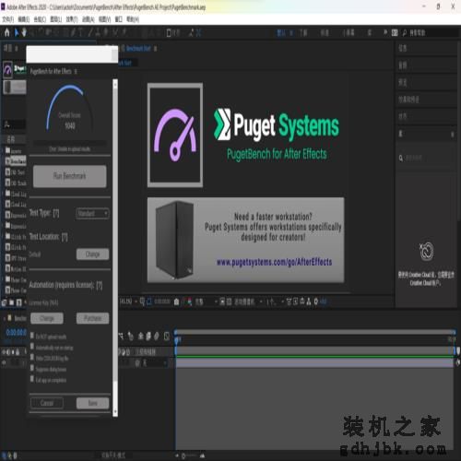
Task: Open the 效果(T) menu
Action: [x=72, y=19]
